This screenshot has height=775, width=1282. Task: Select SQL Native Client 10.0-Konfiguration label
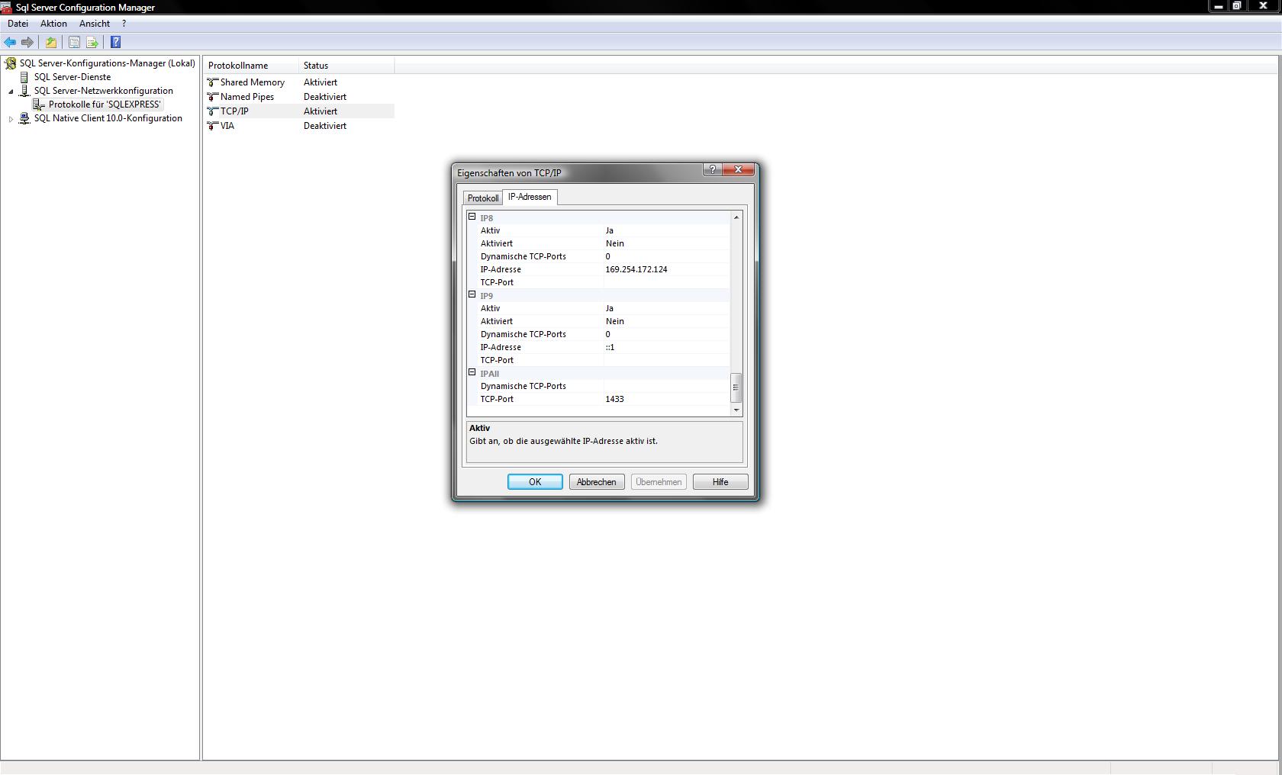click(108, 118)
